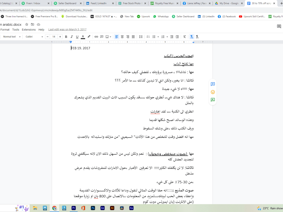Screen dimensions: 283x212
Task: Decrease the font size with minus
Action: (48, 37)
